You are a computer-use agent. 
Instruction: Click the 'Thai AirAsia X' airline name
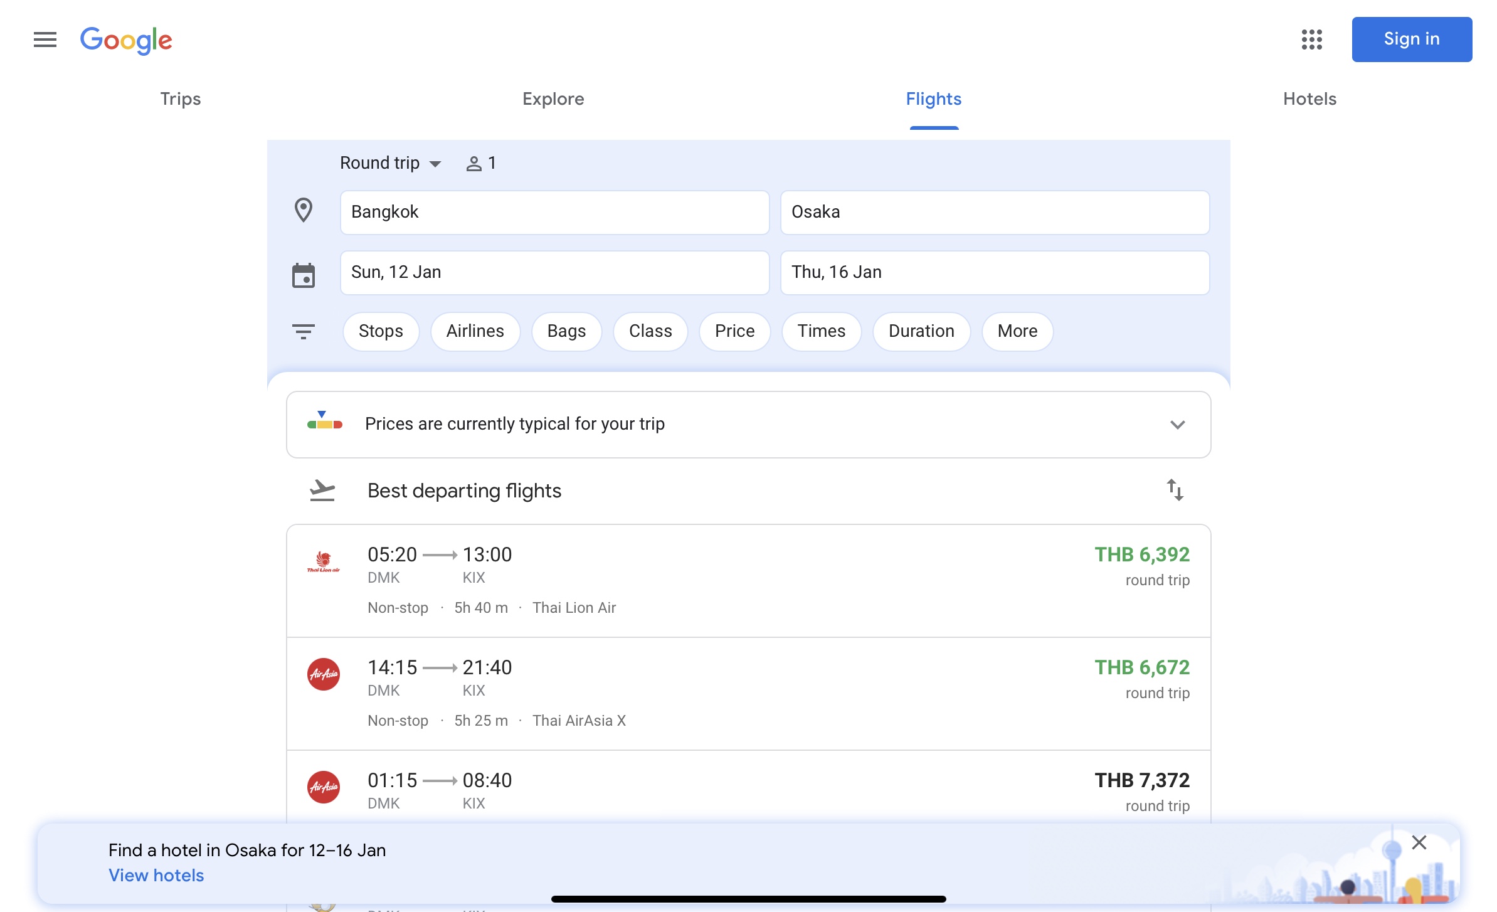(x=579, y=721)
